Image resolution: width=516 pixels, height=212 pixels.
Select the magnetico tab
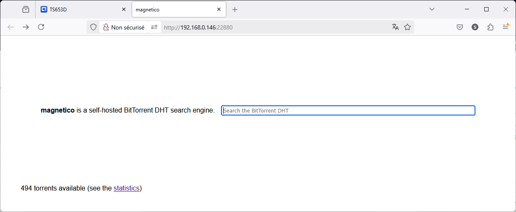pos(179,9)
